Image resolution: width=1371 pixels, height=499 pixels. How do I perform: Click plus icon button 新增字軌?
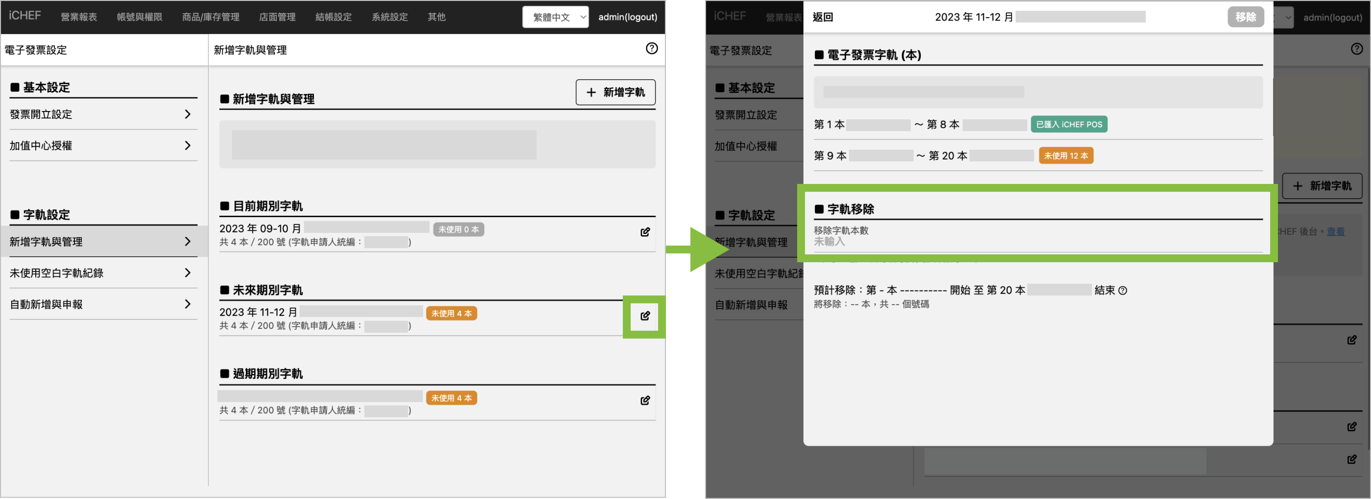coord(615,92)
